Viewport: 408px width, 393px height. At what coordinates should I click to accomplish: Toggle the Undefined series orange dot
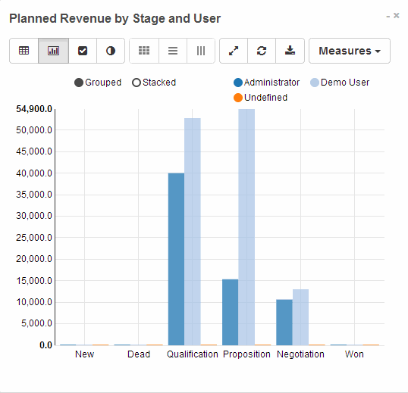238,98
